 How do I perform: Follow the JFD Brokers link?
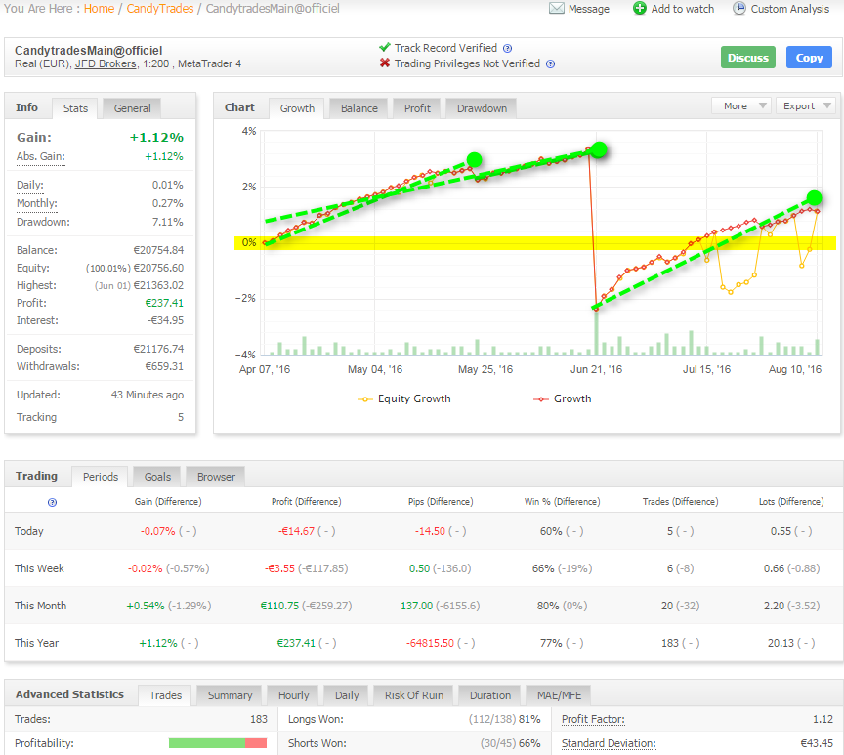click(x=106, y=64)
